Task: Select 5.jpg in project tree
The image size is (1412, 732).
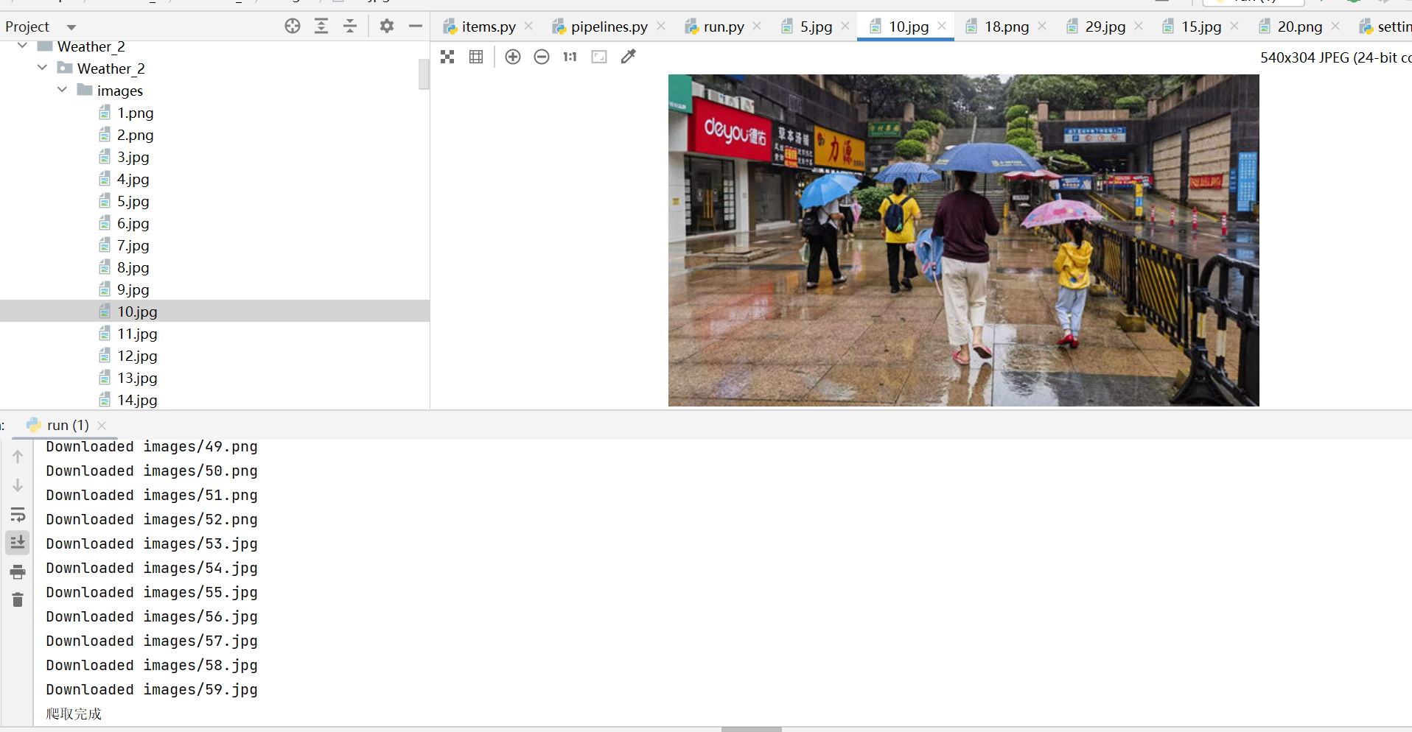Action: coord(133,201)
